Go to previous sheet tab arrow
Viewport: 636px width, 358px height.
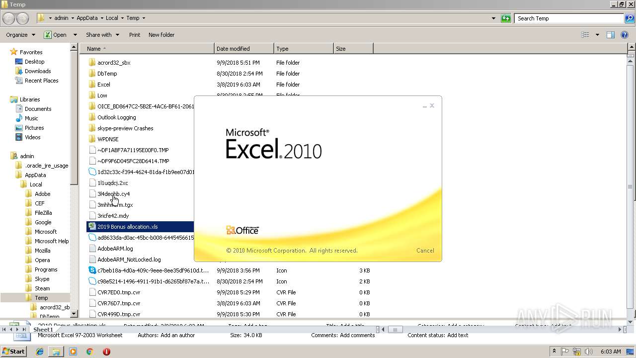coord(11,329)
